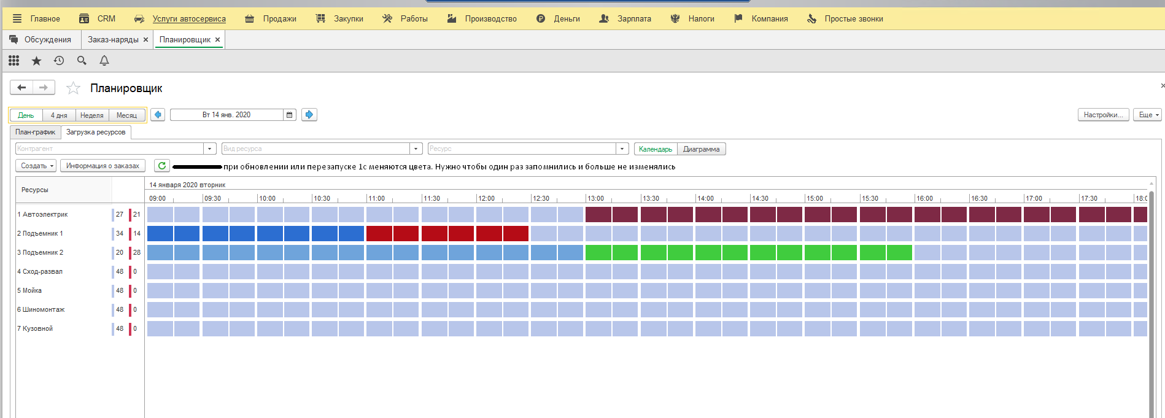Toggle display mode to Диаграмма
Screen dimensions: 1165x418
tap(701, 149)
